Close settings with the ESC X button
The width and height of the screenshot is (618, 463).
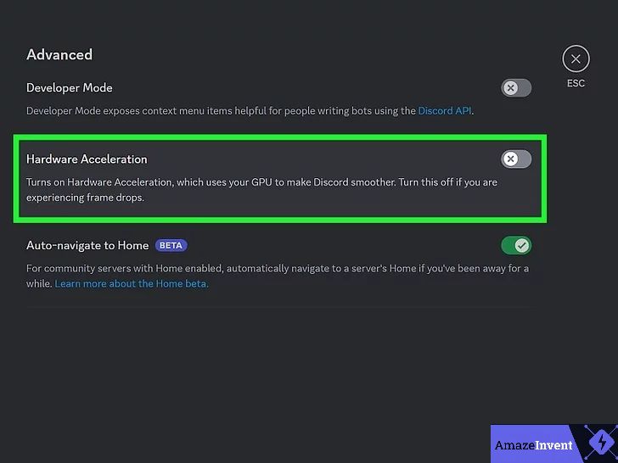pyautogui.click(x=576, y=59)
